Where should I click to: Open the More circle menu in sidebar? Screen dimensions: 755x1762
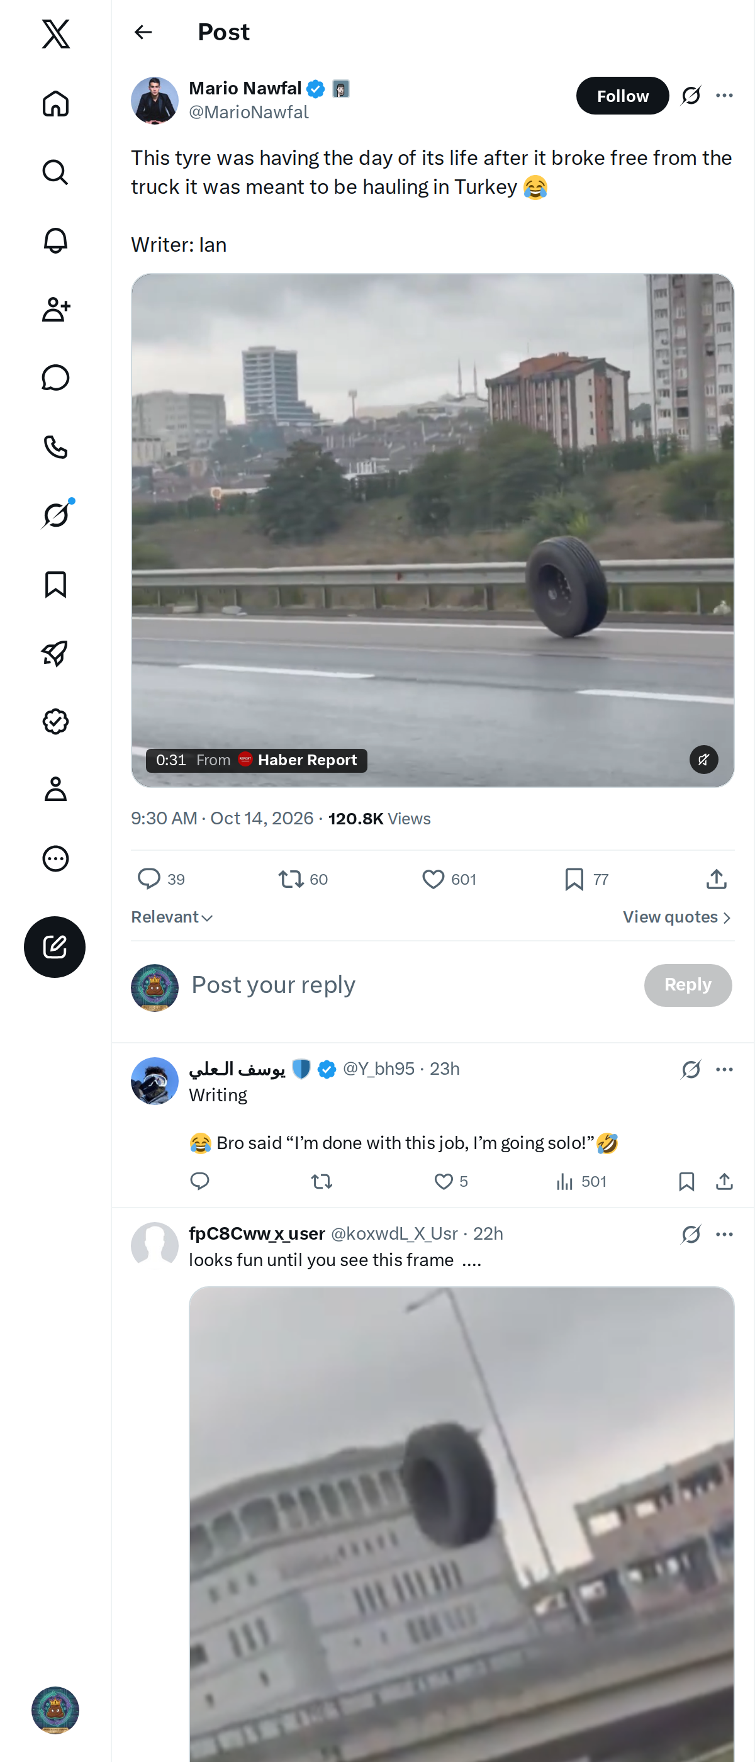(x=55, y=858)
